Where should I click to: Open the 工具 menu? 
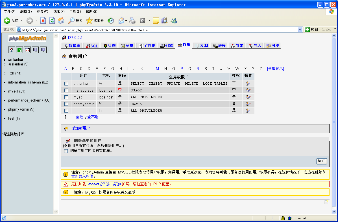click(x=75, y=11)
